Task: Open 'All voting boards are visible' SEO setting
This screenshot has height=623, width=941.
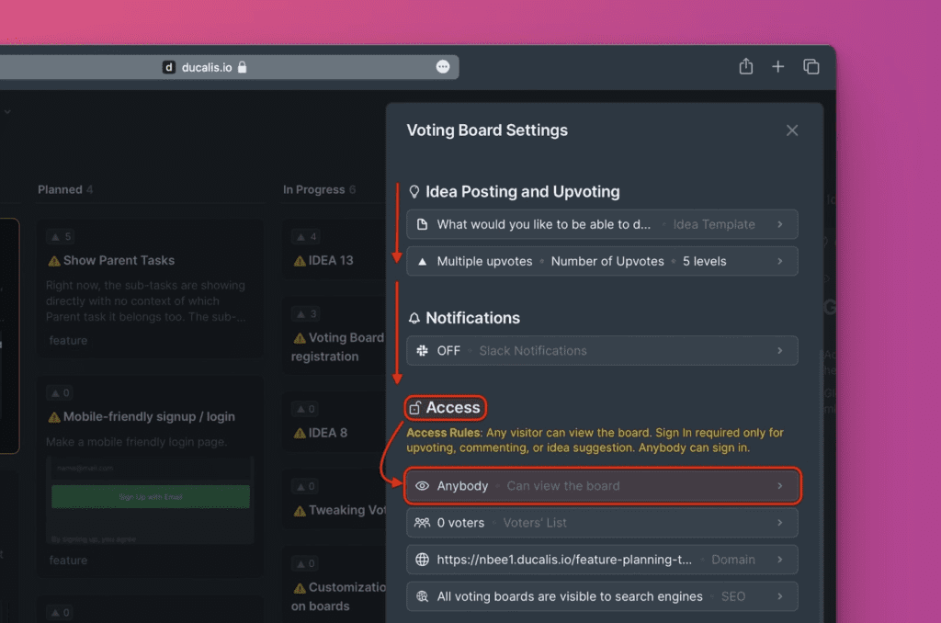Action: point(602,596)
